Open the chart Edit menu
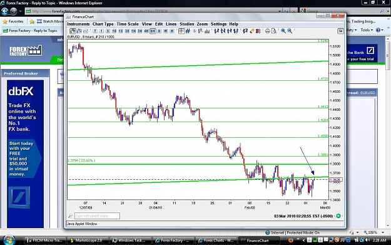The height and width of the screenshot is (245, 391). tap(159, 24)
